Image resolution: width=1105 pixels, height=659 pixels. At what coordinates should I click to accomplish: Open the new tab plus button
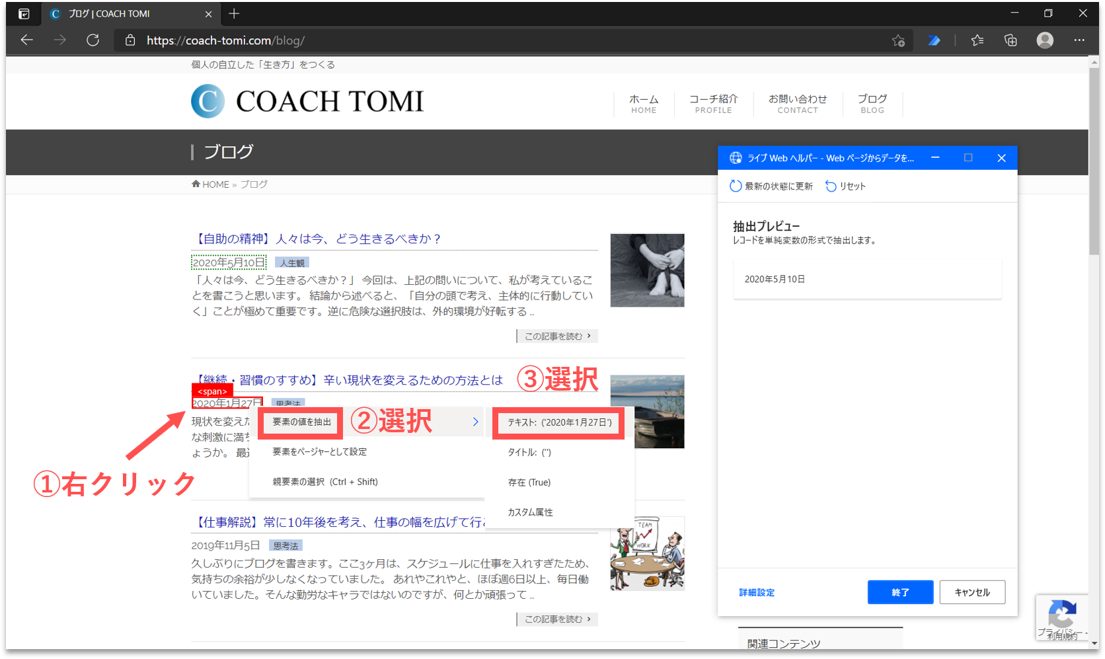point(234,13)
